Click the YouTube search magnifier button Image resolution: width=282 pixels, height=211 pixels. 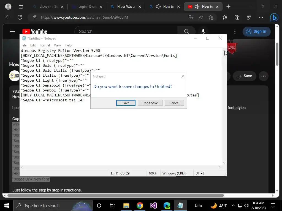[186, 32]
